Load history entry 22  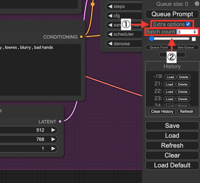click(169, 92)
